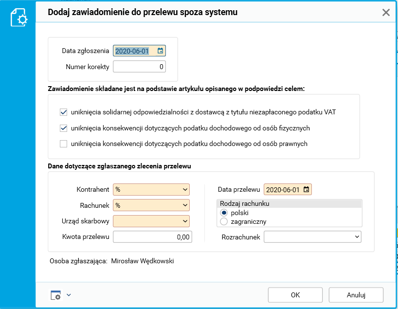
Task: Click the Data zgłoszenia date field
Action: point(133,51)
